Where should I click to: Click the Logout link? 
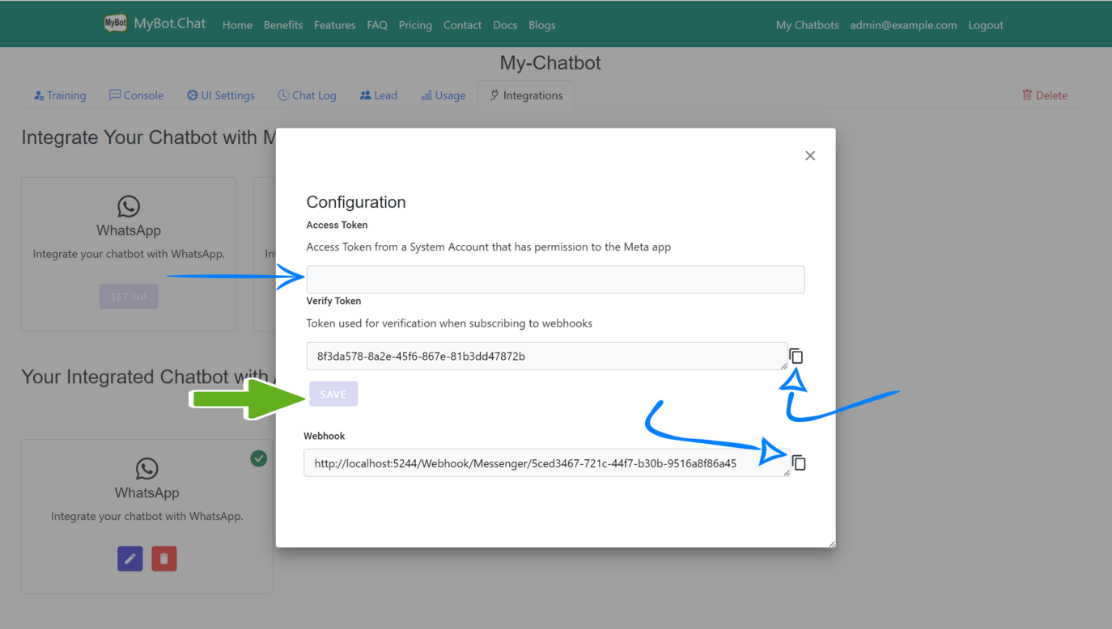(986, 25)
